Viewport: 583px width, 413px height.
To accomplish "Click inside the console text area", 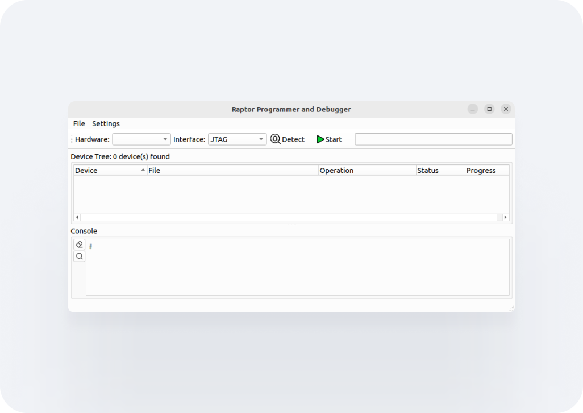I will (297, 267).
